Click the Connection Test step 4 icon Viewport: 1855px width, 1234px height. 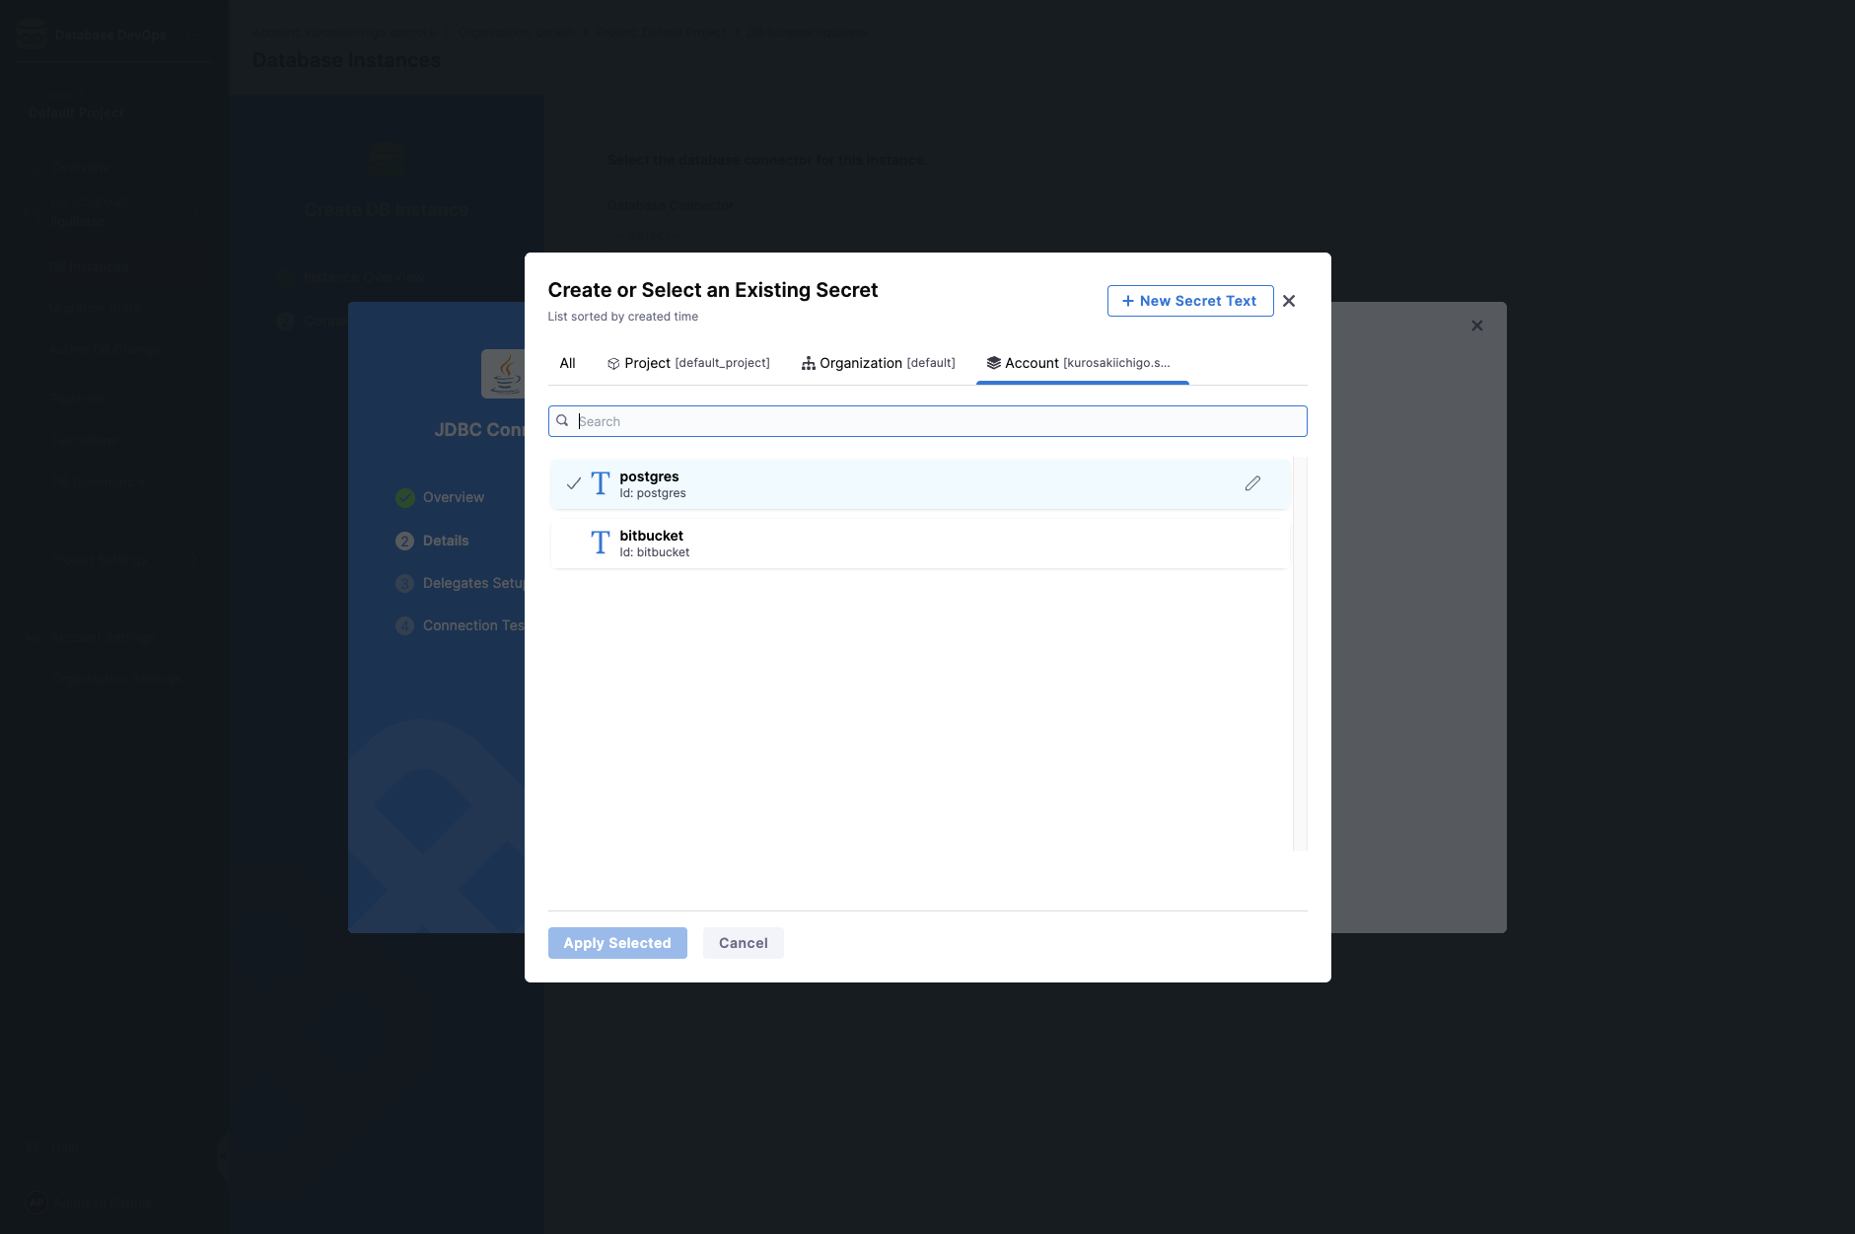(404, 625)
